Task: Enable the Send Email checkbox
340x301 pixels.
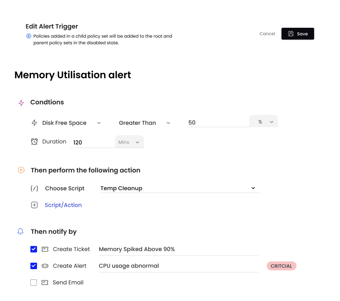Action: coord(34,282)
